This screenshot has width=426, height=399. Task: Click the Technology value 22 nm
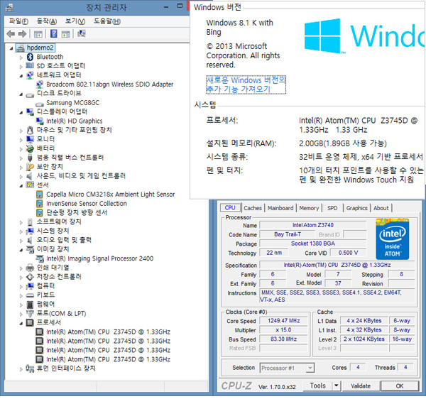pos(274,253)
